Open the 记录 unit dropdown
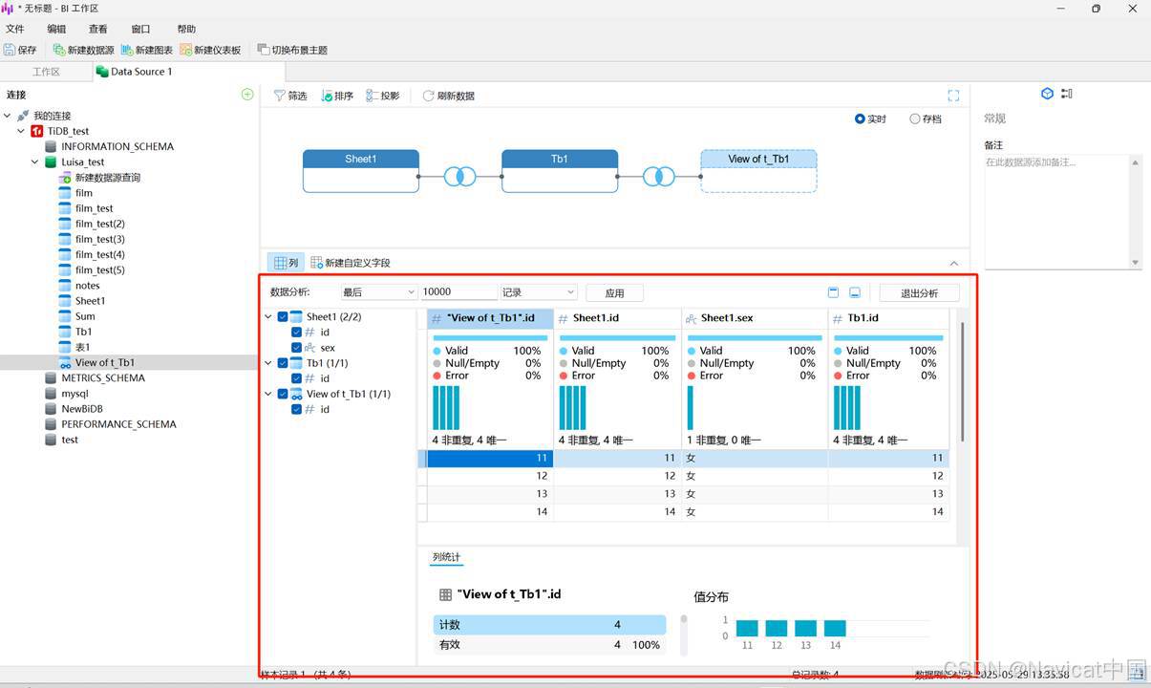Viewport: 1151px width, 688px height. (539, 292)
